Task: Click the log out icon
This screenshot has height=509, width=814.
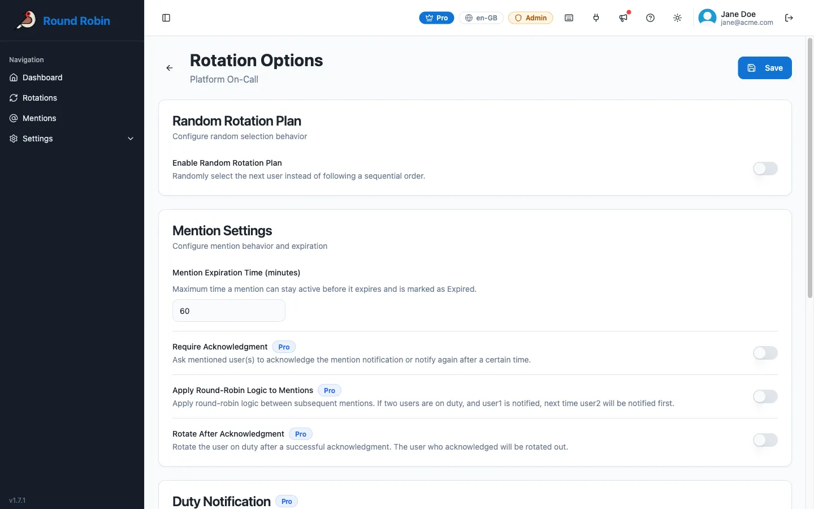Action: pyautogui.click(x=789, y=18)
